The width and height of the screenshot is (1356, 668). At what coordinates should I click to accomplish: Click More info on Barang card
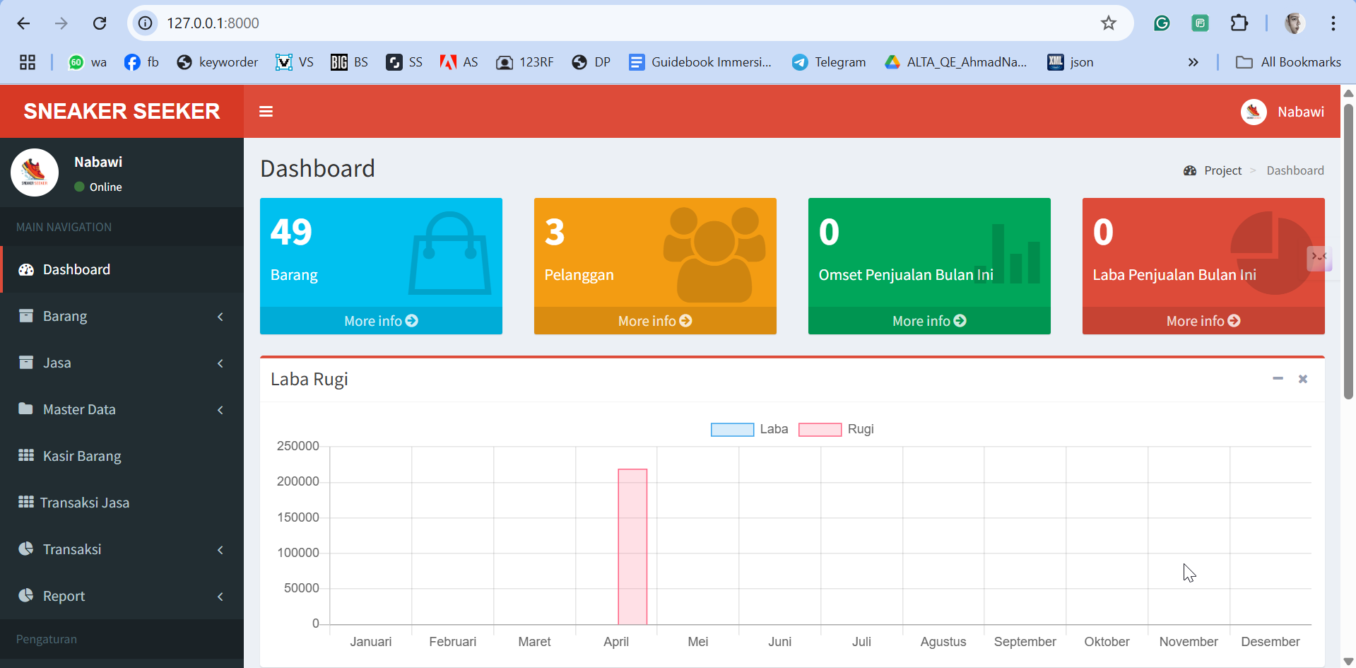click(381, 321)
